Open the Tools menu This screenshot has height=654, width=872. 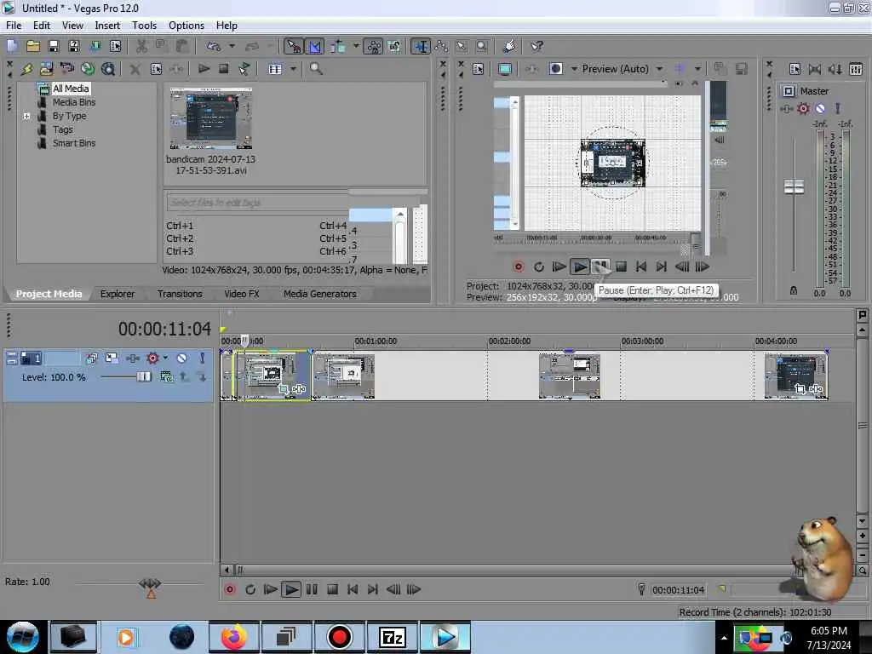point(144,26)
